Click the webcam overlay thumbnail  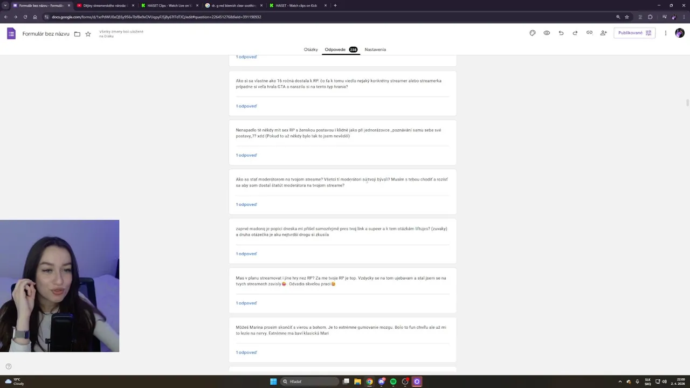pyautogui.click(x=59, y=286)
